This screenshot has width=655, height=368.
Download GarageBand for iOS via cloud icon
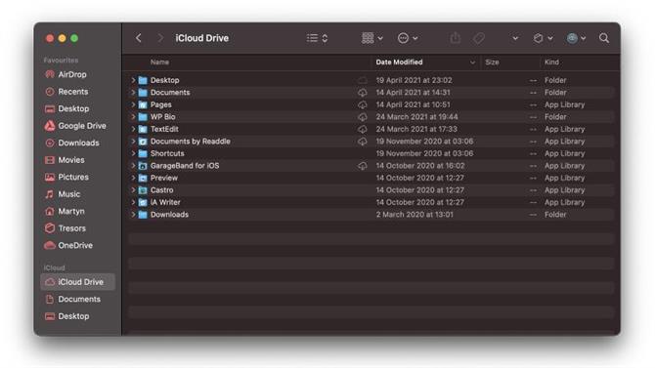pos(362,166)
